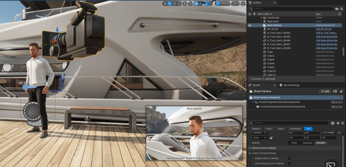The width and height of the screenshot is (346, 167).
Task: Activate the Rotate transform tool
Action: pos(175,4)
